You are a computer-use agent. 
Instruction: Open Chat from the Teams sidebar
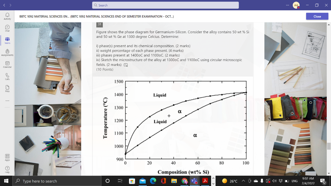(x=7, y=29)
